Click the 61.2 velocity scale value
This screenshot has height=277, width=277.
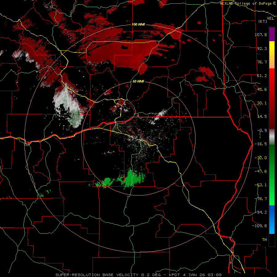coord(262,76)
